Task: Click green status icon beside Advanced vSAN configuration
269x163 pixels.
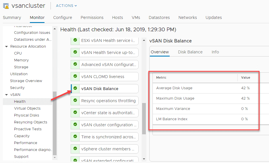Action: pos(75,64)
